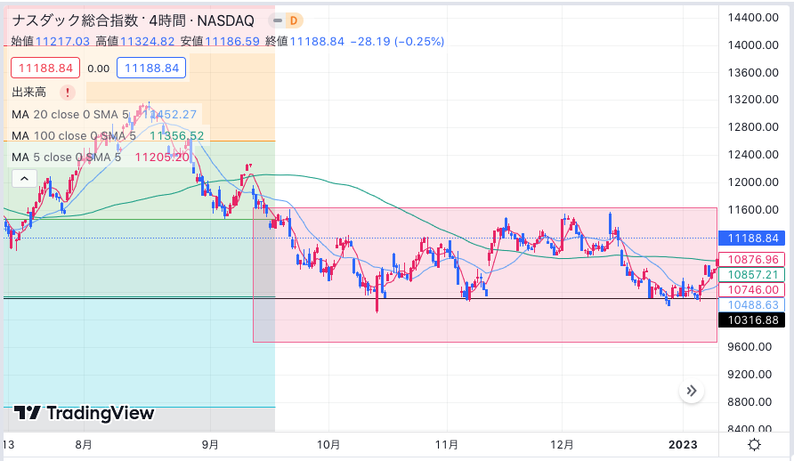Click the 14400.00 price scale value
794x461 pixels.
tap(753, 18)
